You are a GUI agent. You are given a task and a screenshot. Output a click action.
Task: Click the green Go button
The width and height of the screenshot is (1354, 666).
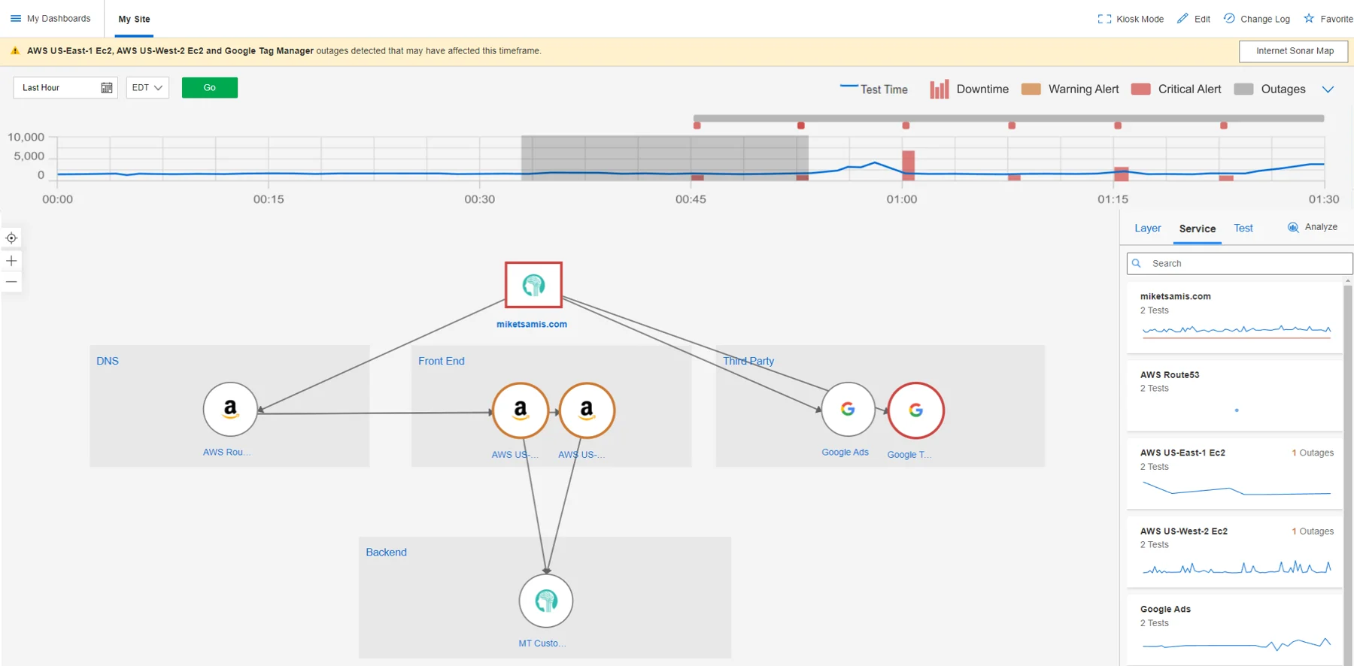click(210, 88)
